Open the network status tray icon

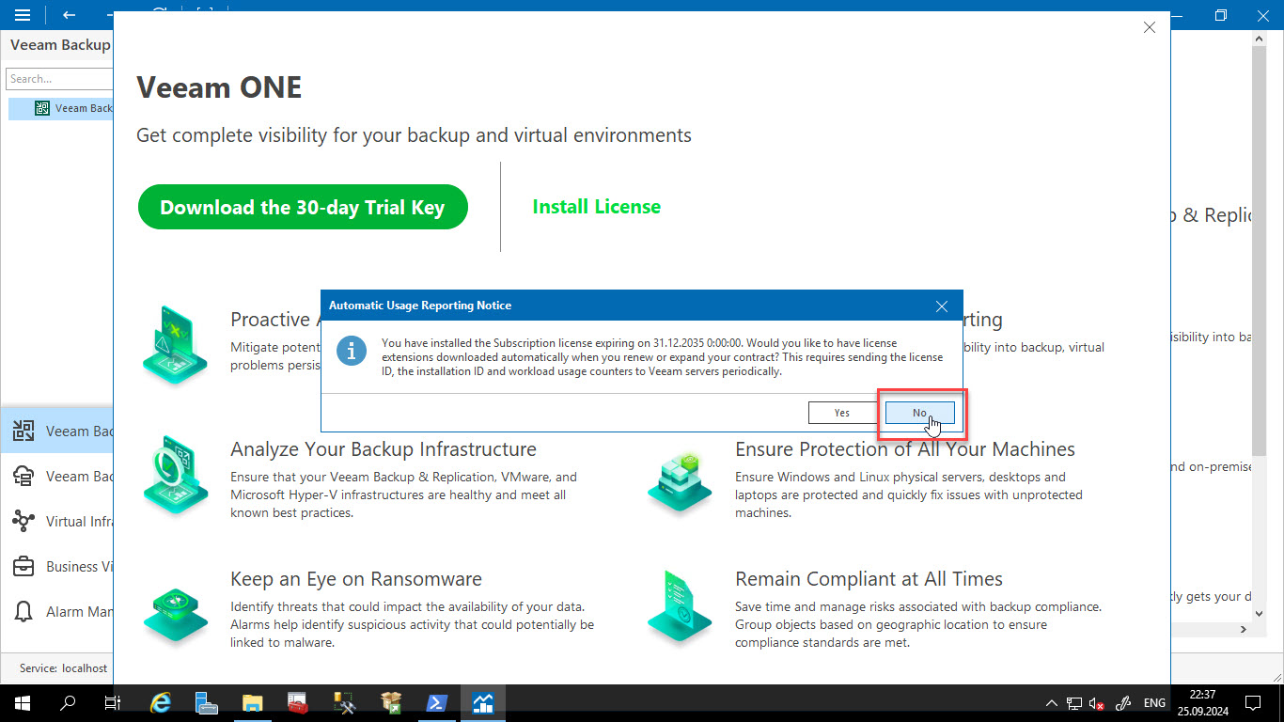(1073, 702)
